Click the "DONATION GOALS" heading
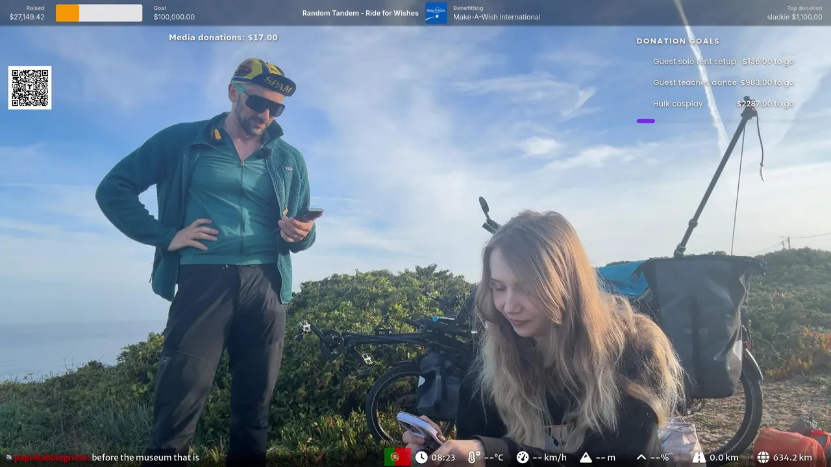The width and height of the screenshot is (831, 467). 678,41
